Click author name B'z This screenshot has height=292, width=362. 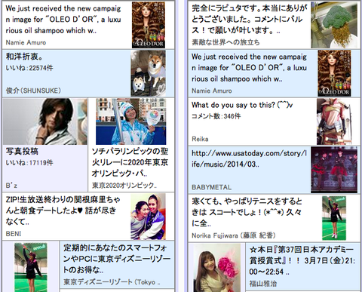coord(11,186)
